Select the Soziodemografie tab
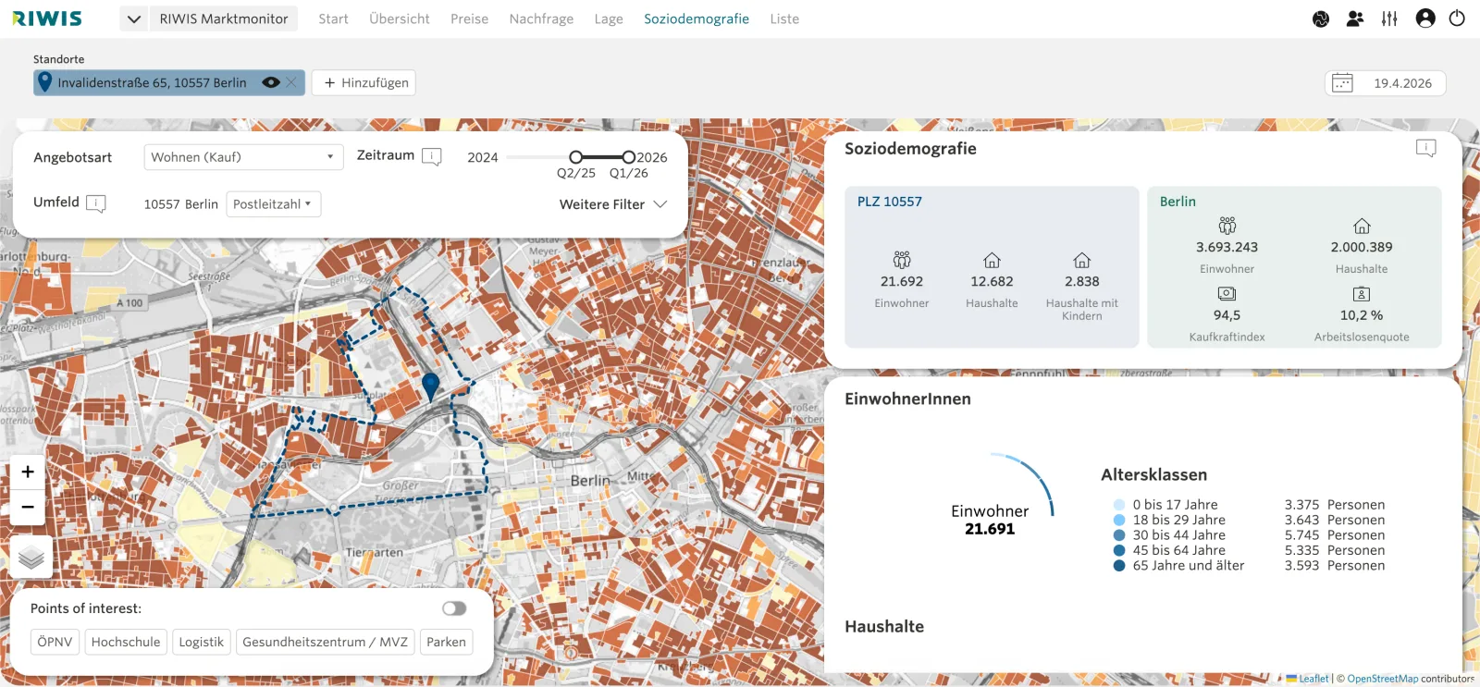Viewport: 1480px width, 687px height. coord(697,18)
